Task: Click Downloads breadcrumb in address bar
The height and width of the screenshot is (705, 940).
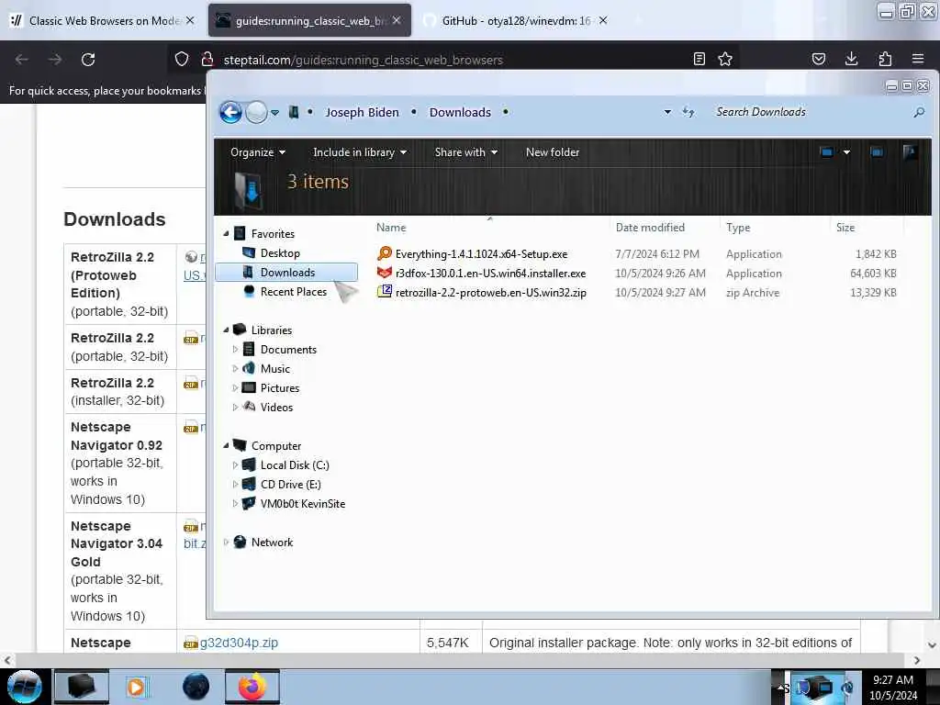Action: (460, 112)
